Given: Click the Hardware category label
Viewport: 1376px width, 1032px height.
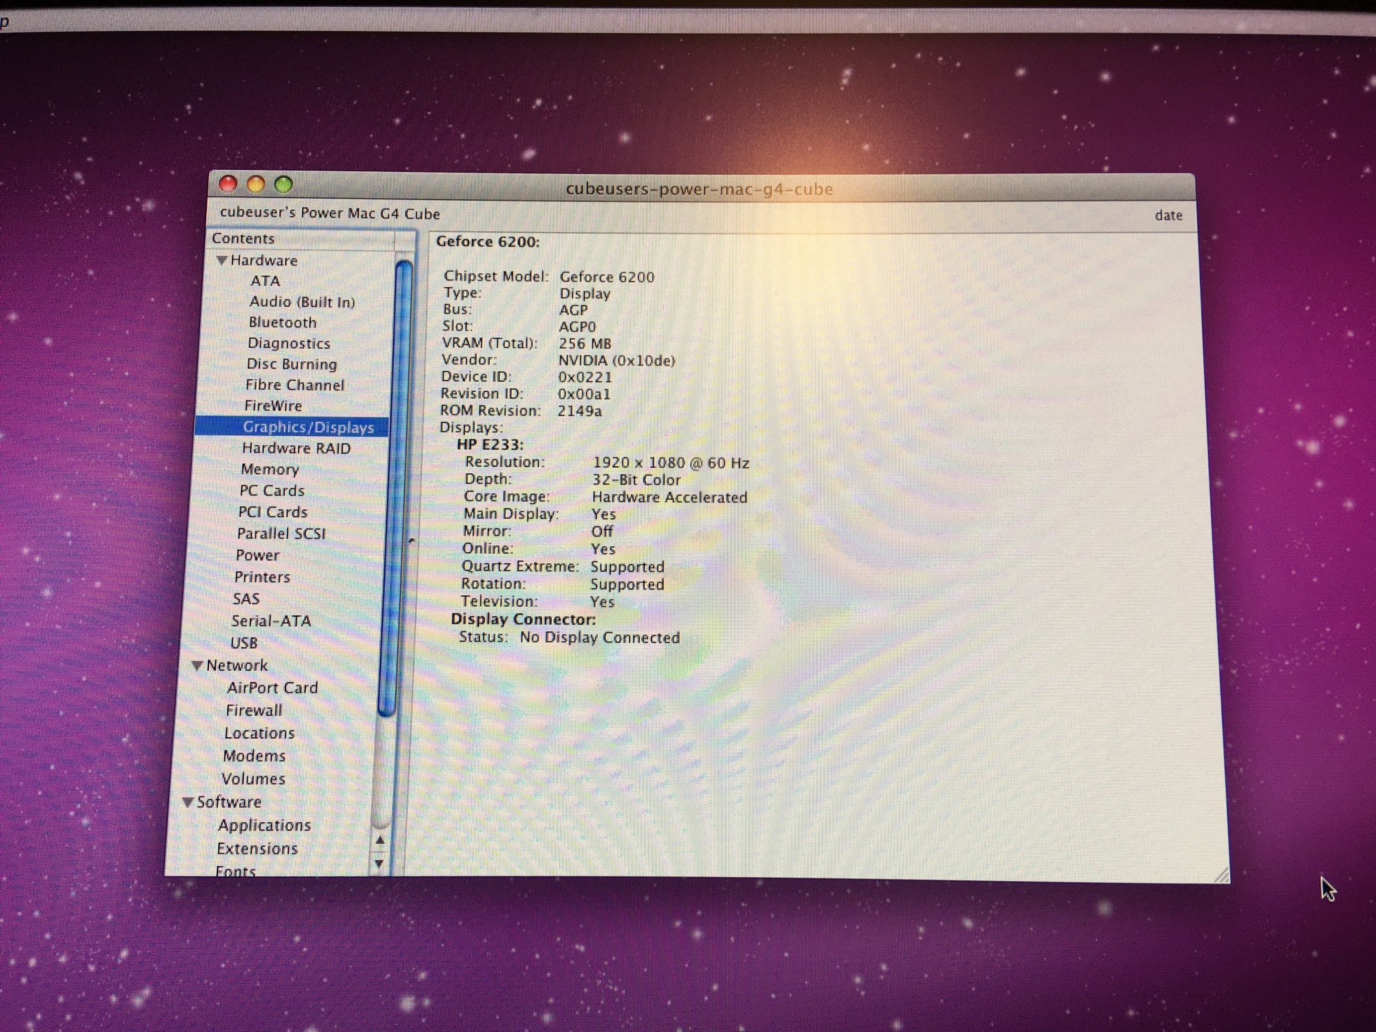Looking at the screenshot, I should coord(264,260).
